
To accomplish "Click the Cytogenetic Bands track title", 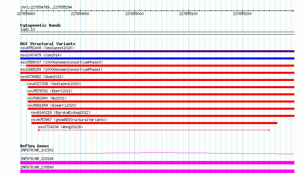I will tap(41, 25).
